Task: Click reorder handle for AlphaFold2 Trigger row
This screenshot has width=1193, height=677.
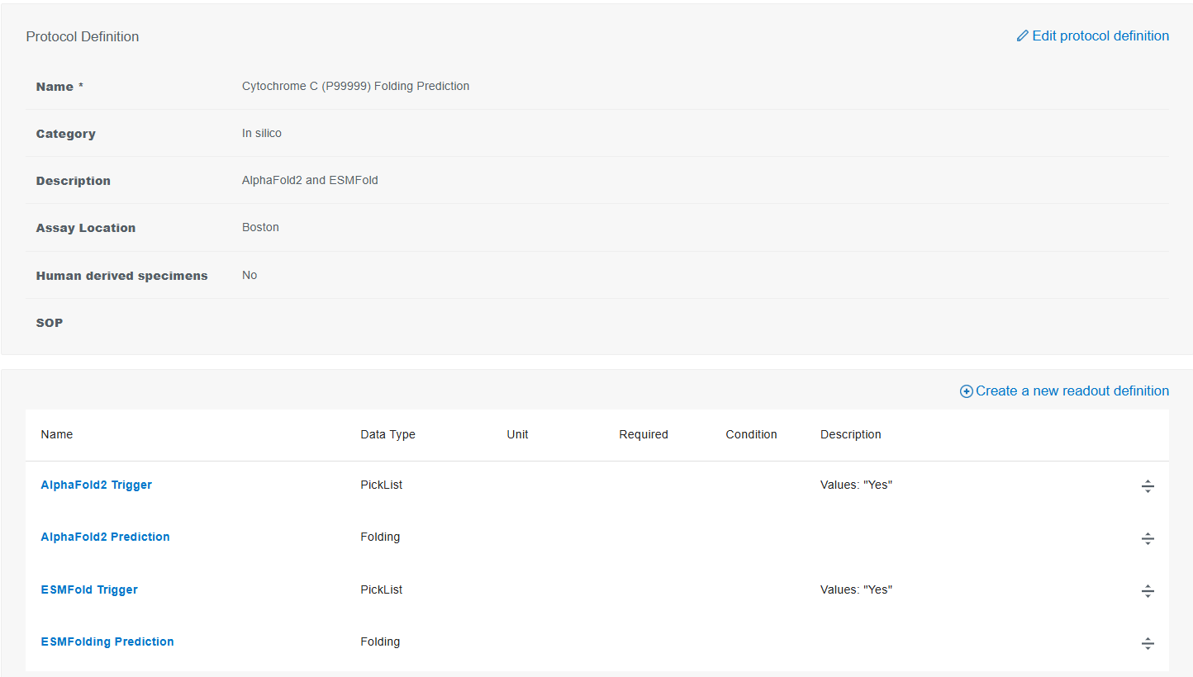Action: tap(1148, 486)
